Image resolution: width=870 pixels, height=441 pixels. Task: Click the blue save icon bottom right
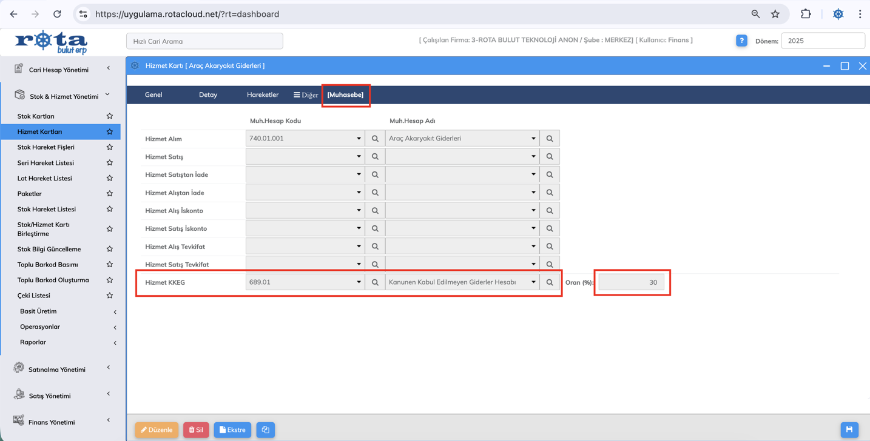[849, 429]
